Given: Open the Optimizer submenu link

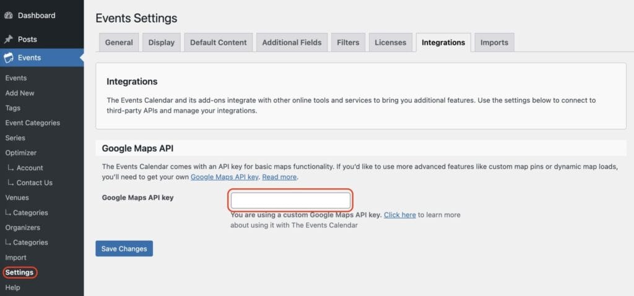Looking at the screenshot, I should [x=20, y=153].
